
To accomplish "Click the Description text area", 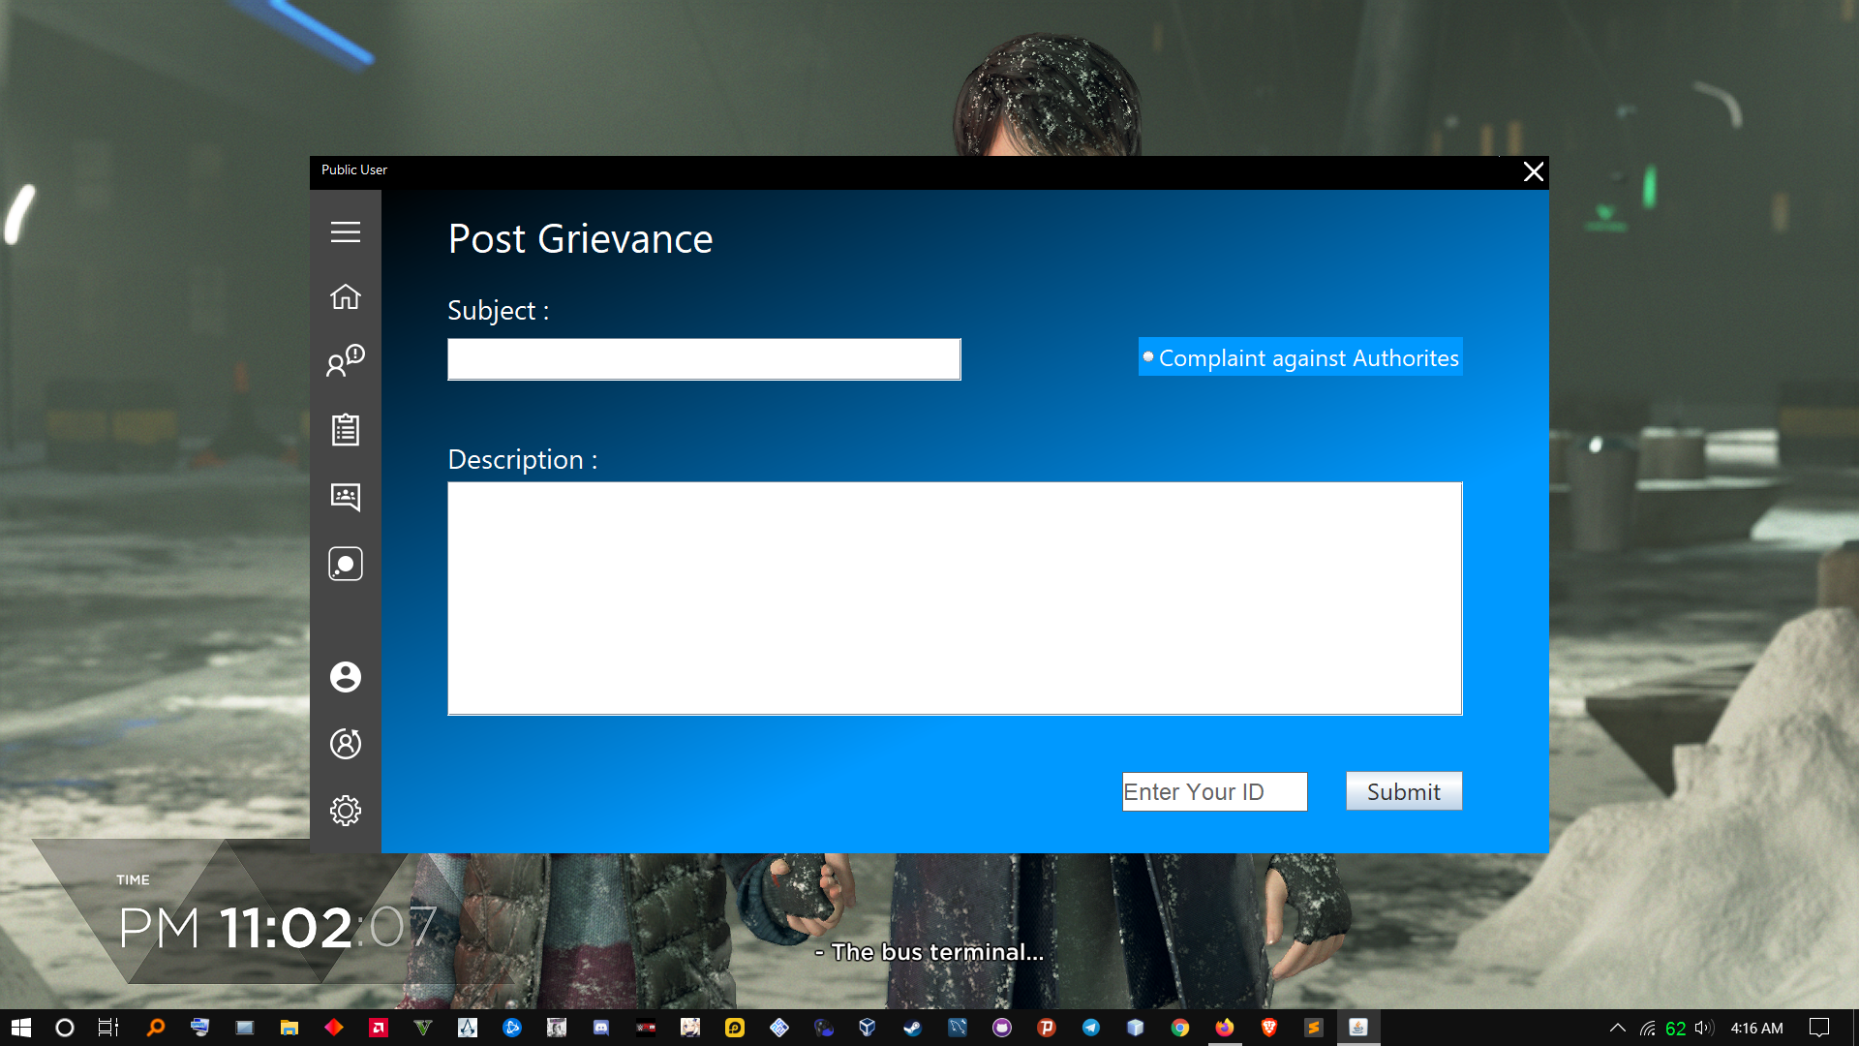I will pyautogui.click(x=954, y=599).
